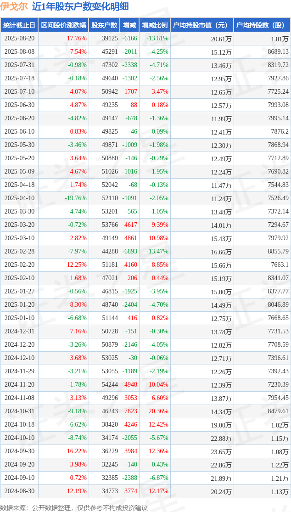Screen dimensions: 291x512
Task: Click the -19.76% value on 2025-04-10
Action: (x=76, y=198)
